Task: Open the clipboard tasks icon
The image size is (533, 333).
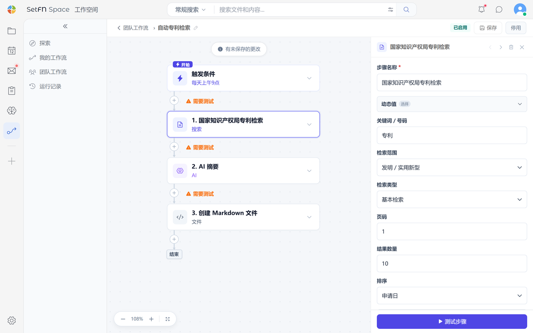Action: [12, 91]
